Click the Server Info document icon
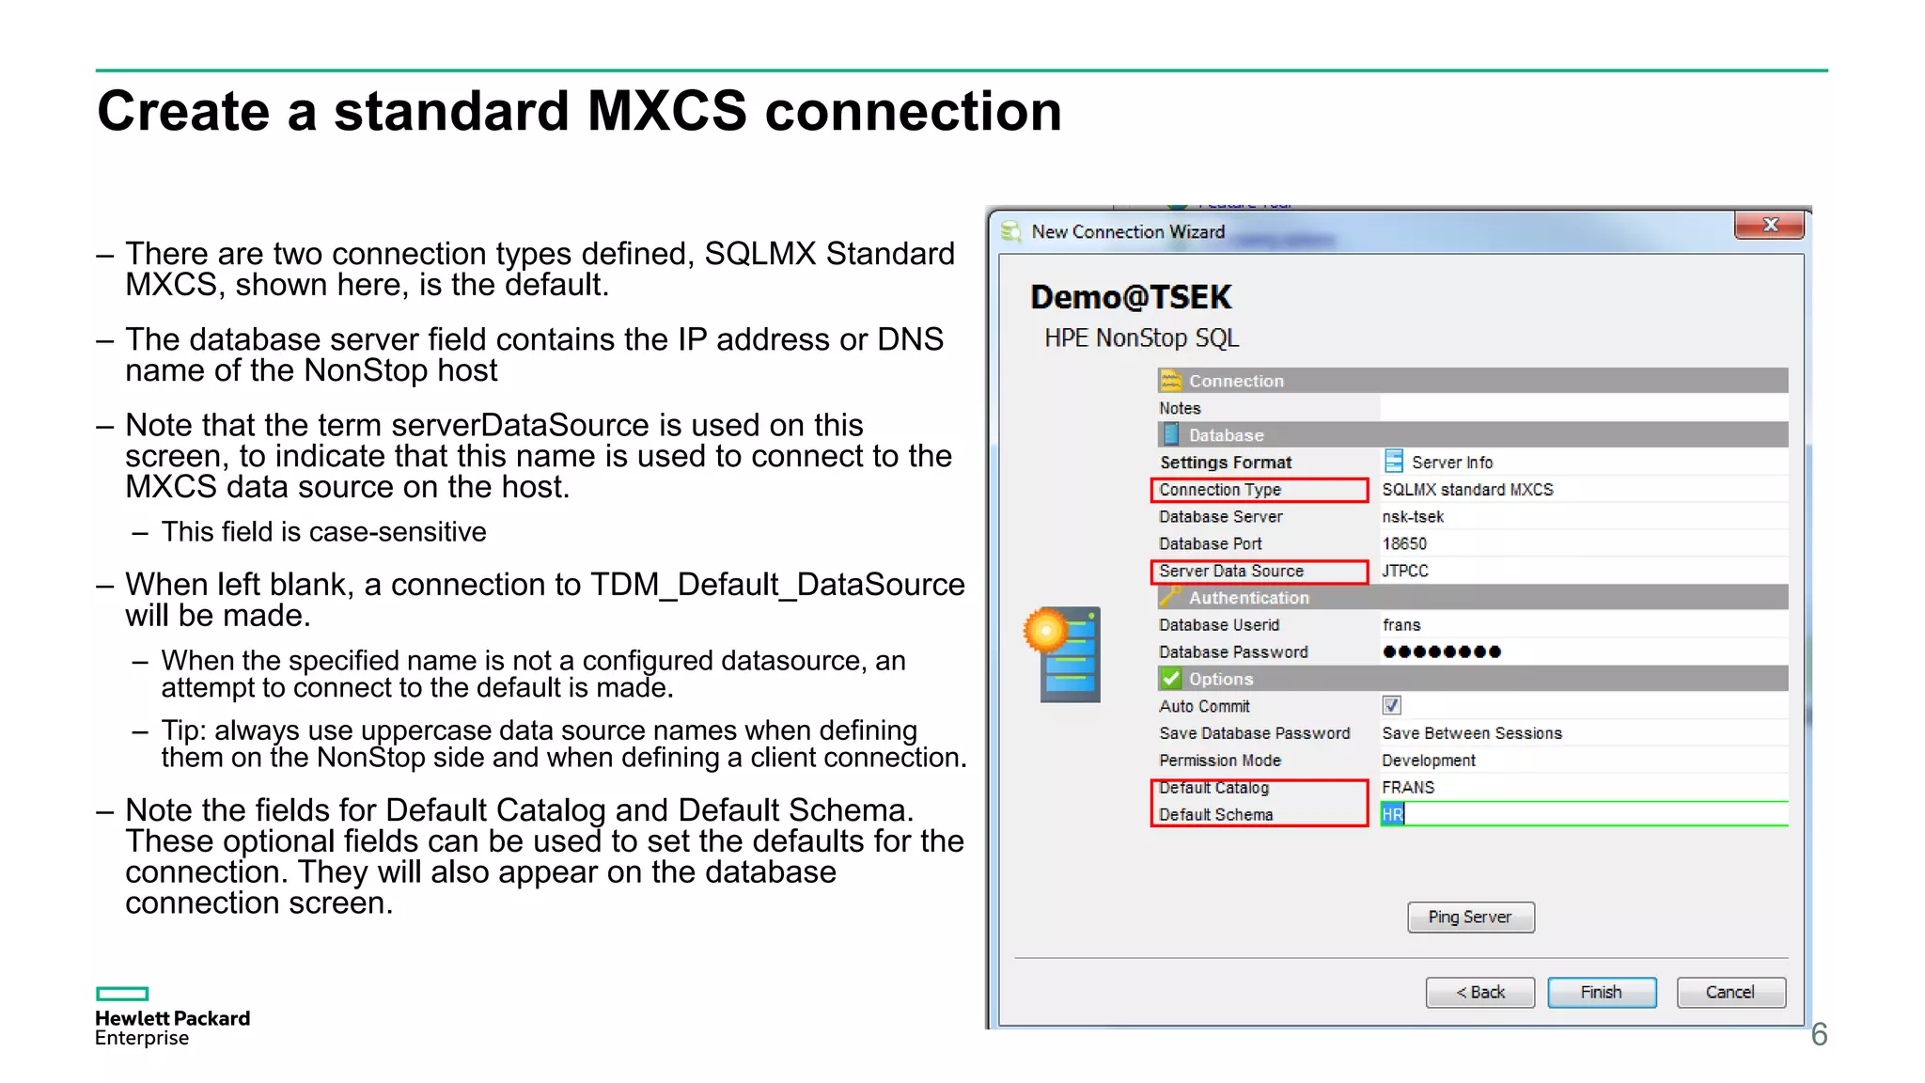Screen dimensions: 1925x1083 [1394, 462]
